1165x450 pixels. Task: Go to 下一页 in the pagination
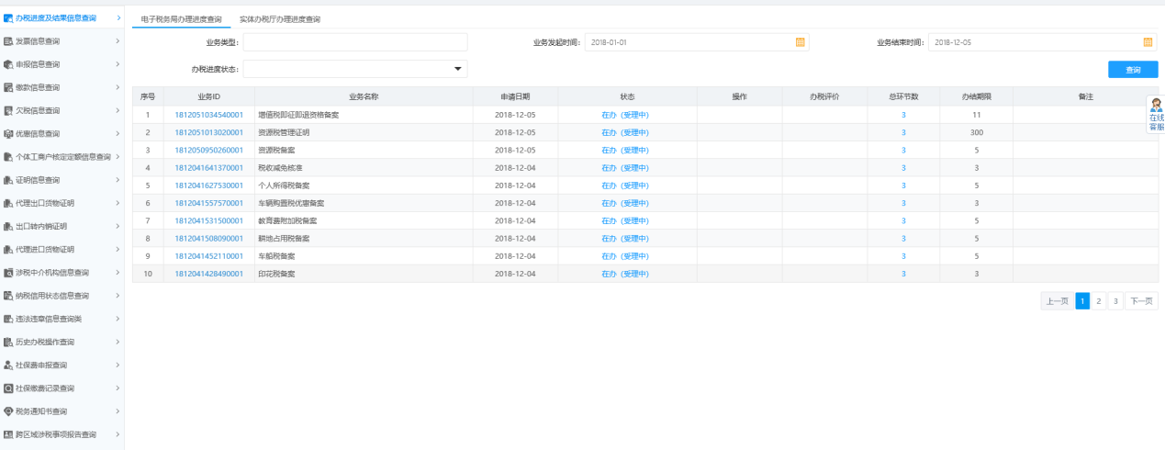(1141, 301)
